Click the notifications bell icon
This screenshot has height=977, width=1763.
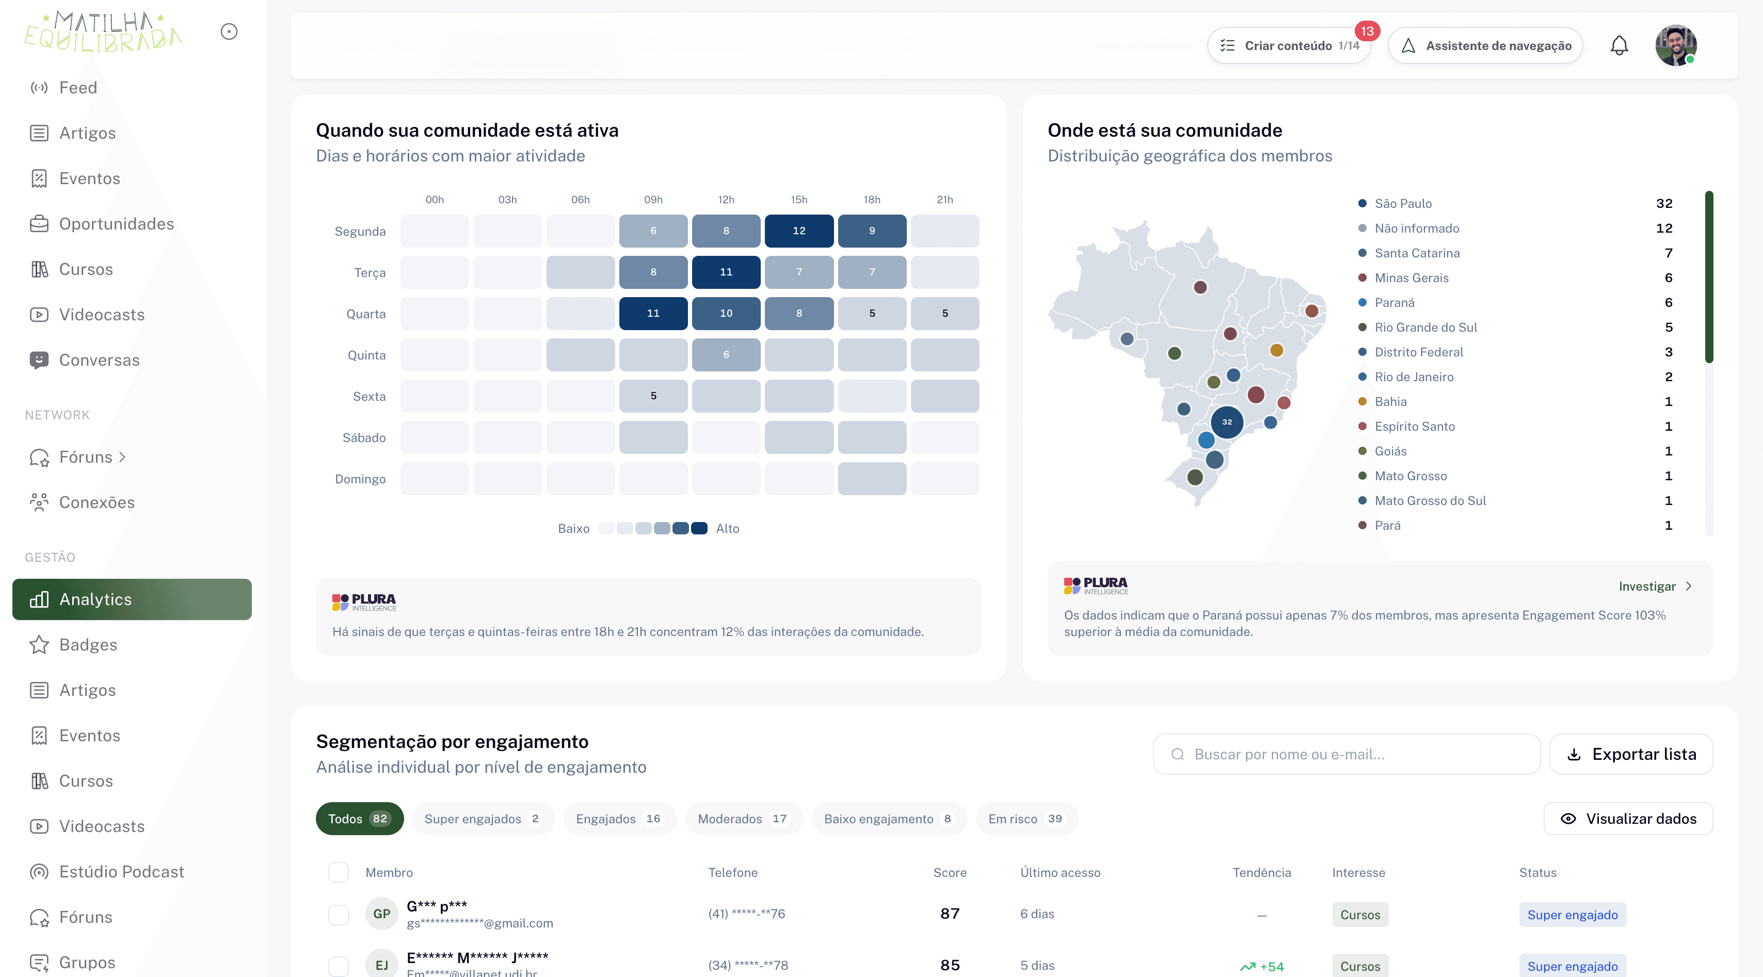(1618, 46)
